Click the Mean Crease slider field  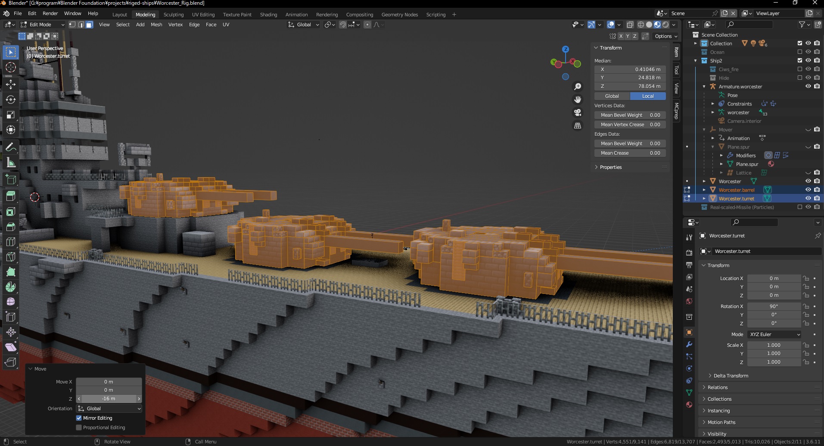[630, 153]
